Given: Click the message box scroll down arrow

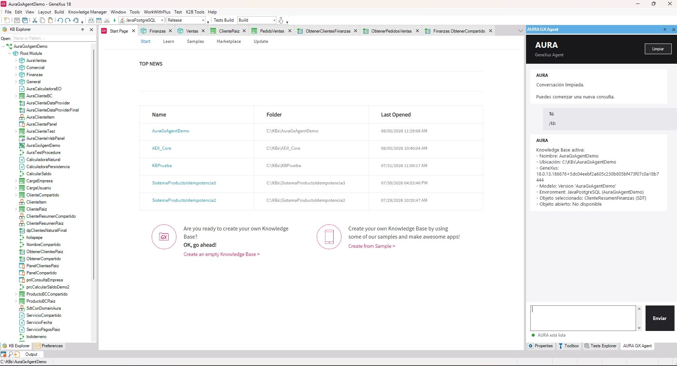Looking at the screenshot, I should pos(639,328).
